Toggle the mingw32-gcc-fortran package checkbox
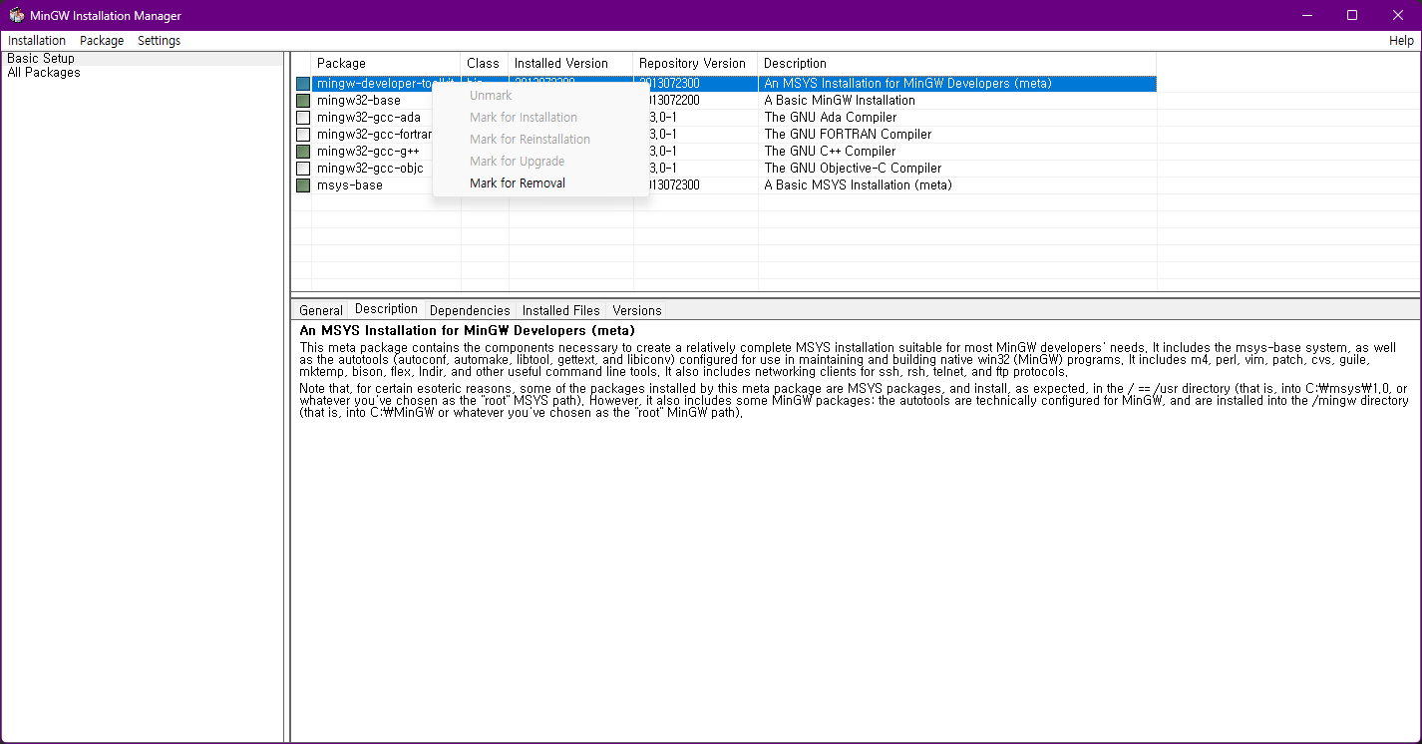 click(303, 135)
